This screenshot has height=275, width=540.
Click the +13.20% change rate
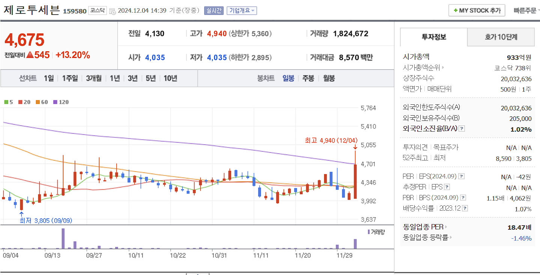73,55
